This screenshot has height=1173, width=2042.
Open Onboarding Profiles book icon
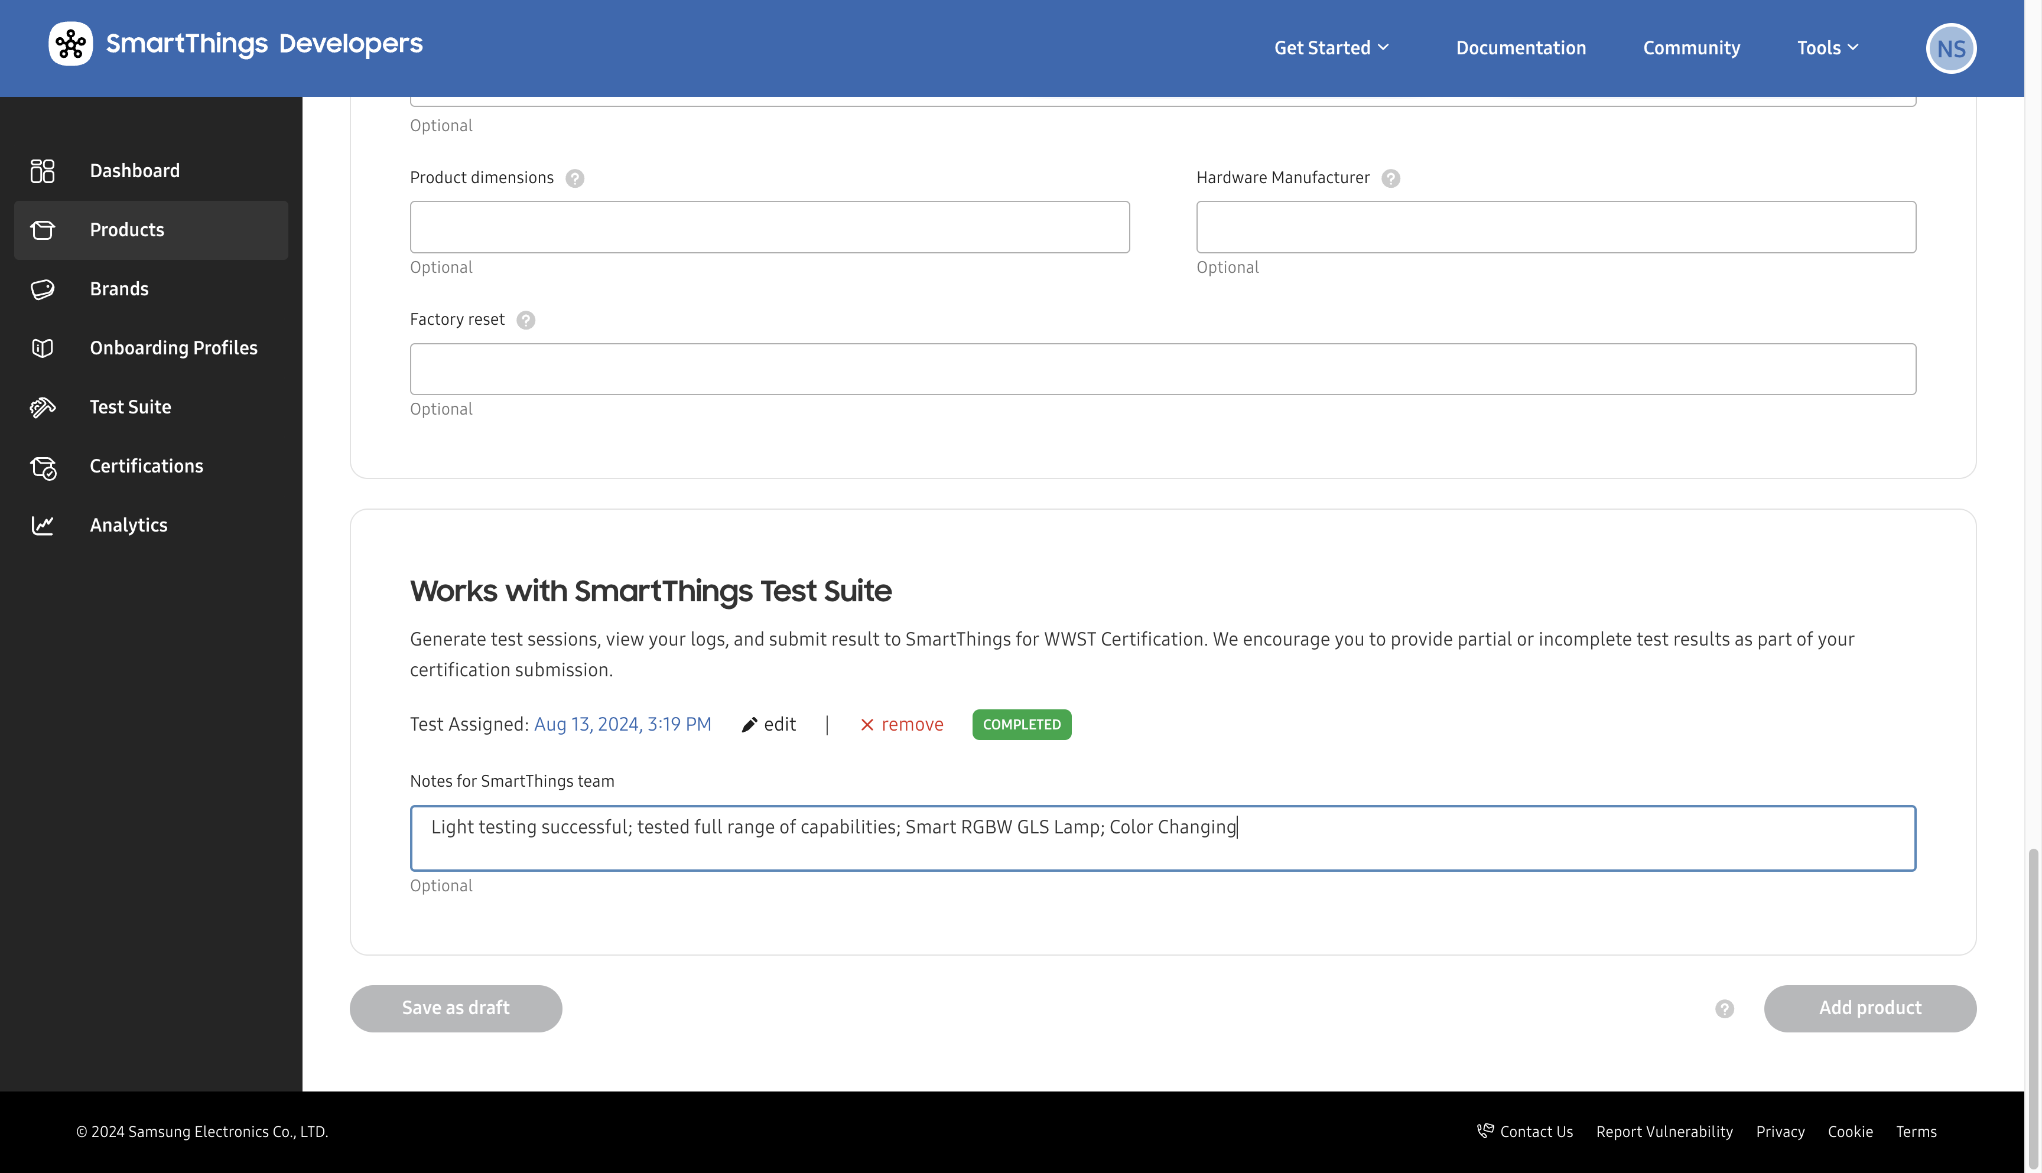tap(43, 348)
